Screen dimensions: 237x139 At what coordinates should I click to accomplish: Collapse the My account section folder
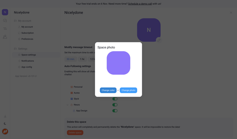pyautogui.click(x=15, y=21)
